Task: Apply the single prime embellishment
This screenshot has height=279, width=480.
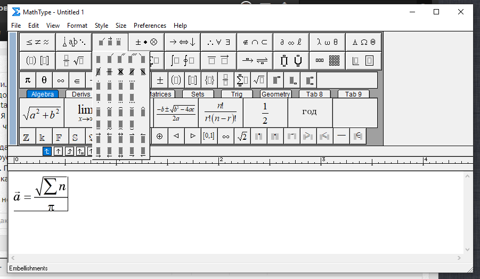Action: [x=110, y=58]
